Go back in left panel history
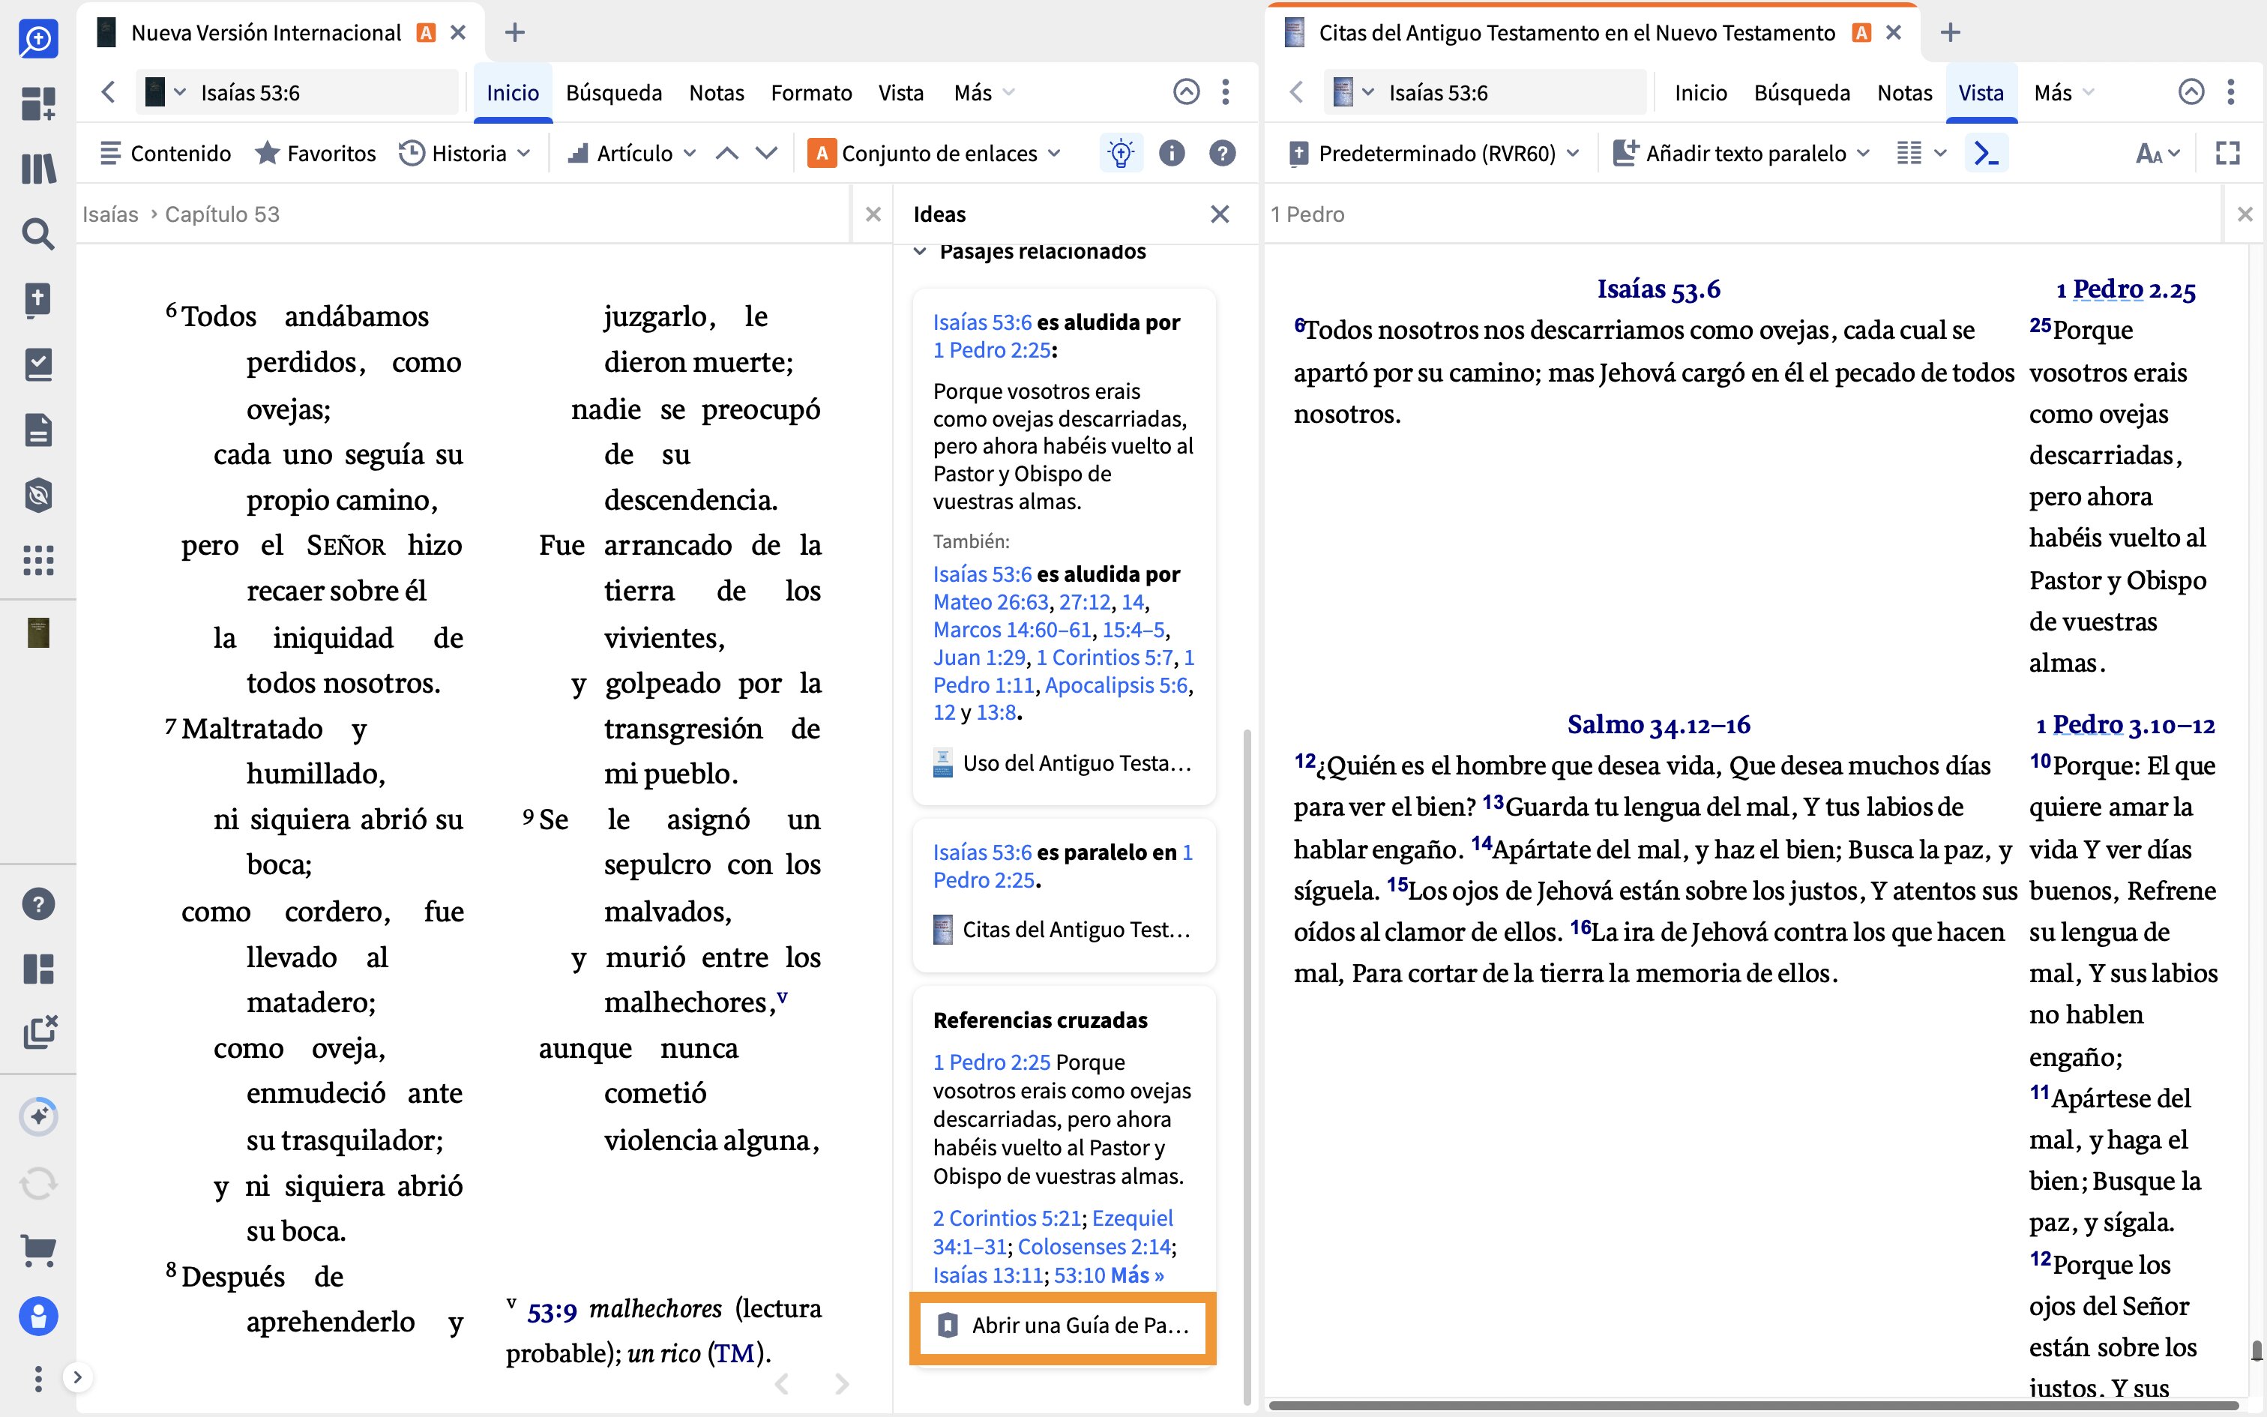The height and width of the screenshot is (1417, 2267). pos(109,91)
